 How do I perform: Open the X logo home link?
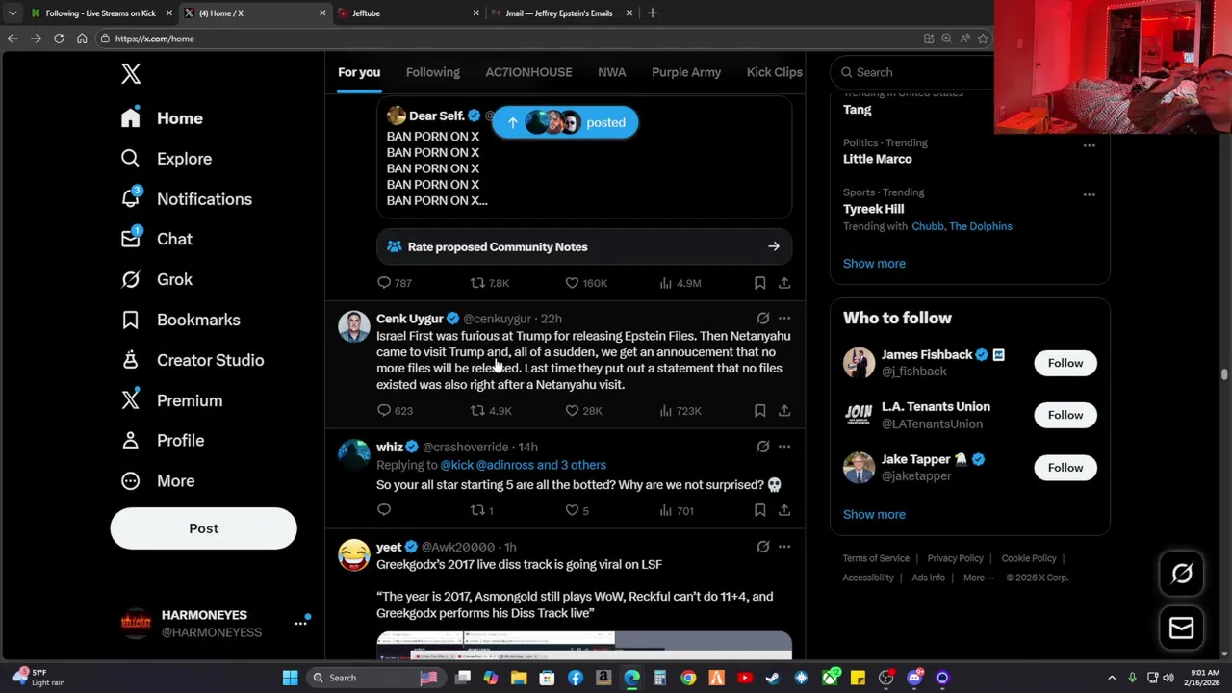tap(131, 73)
